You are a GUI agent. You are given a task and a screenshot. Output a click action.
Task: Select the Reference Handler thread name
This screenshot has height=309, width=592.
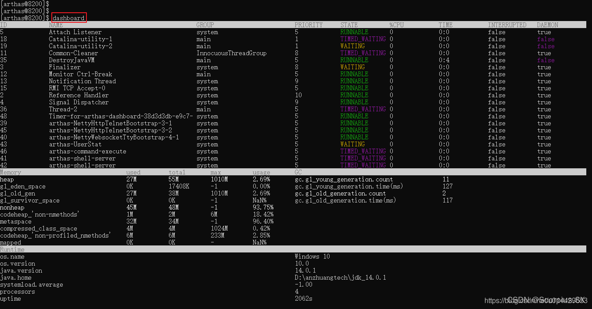tap(79, 95)
